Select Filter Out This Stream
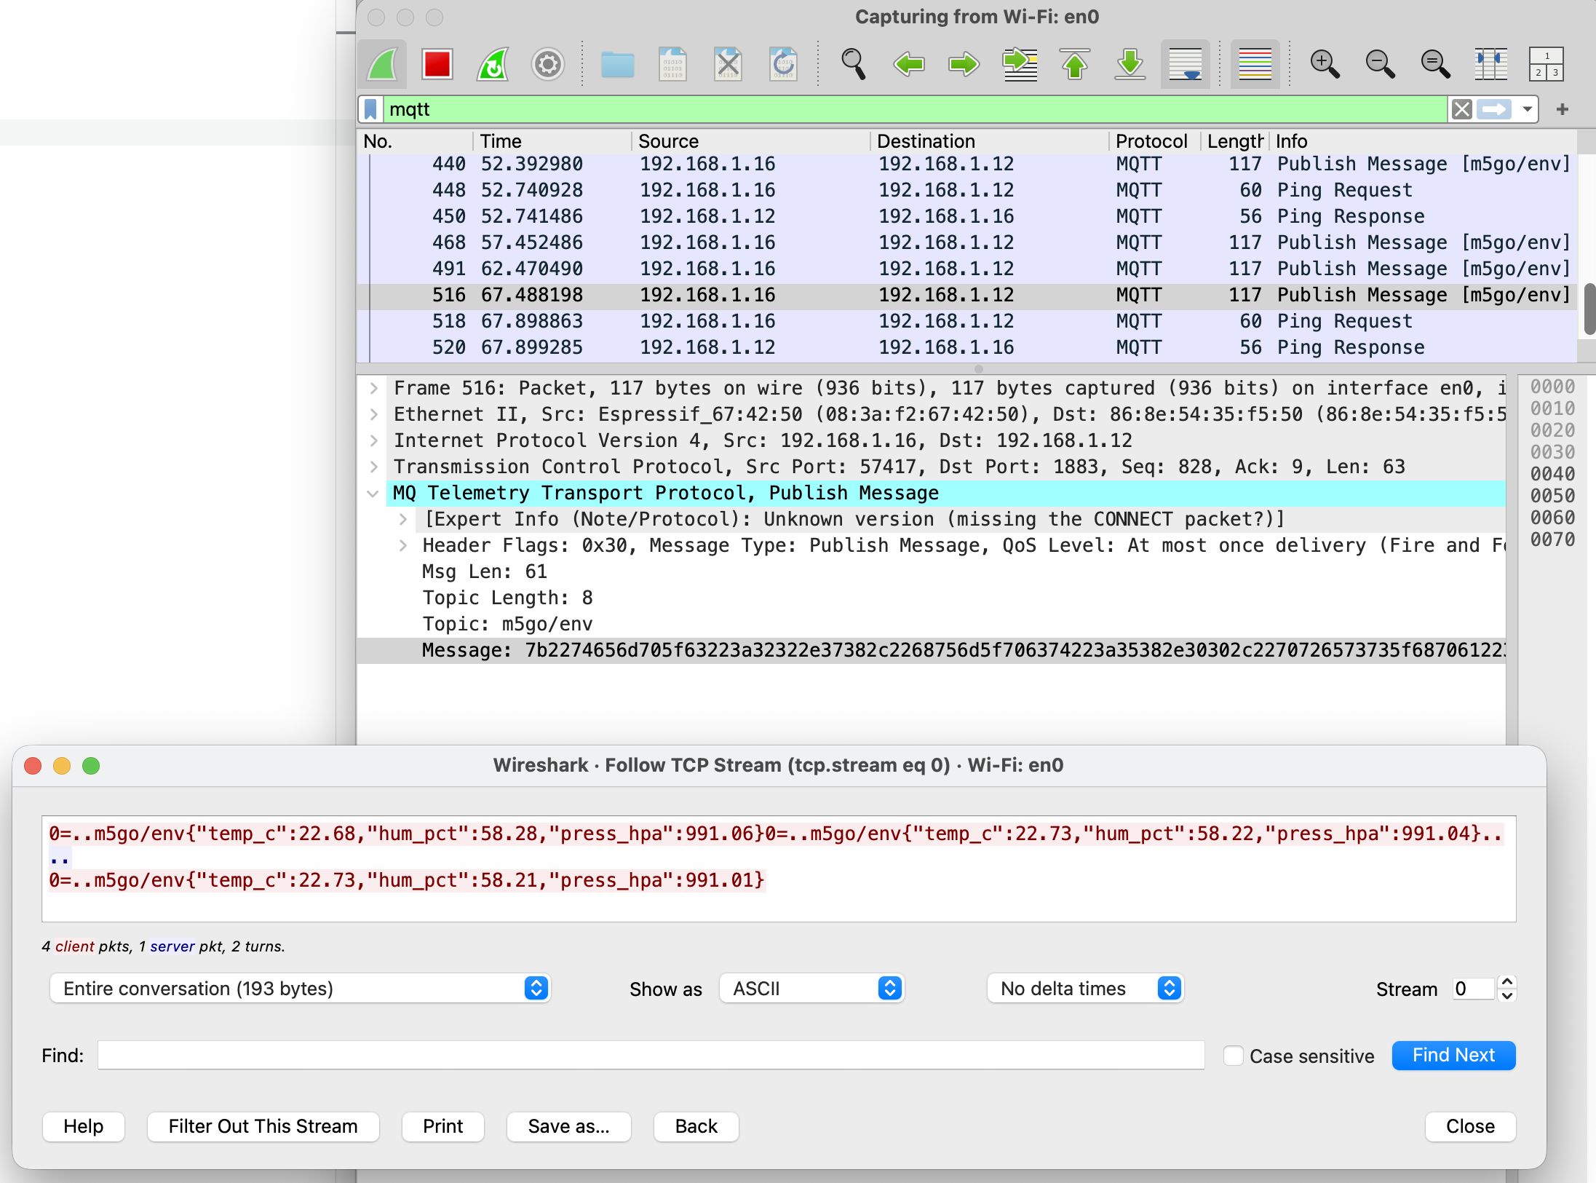The width and height of the screenshot is (1596, 1183). 263,1125
